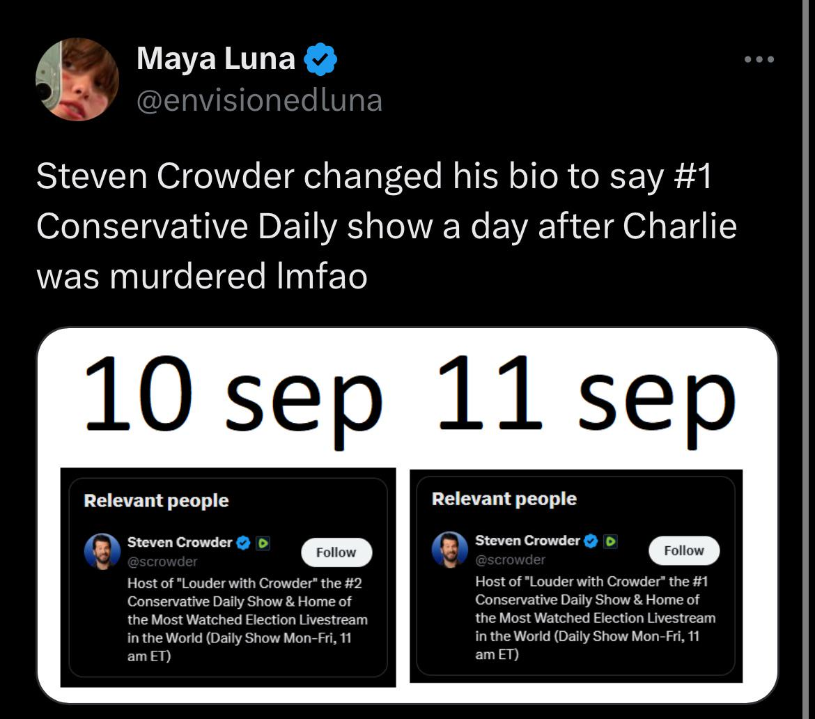815x719 pixels.
Task: Click Maya Luna's blue verified badge
Action: coord(322,60)
